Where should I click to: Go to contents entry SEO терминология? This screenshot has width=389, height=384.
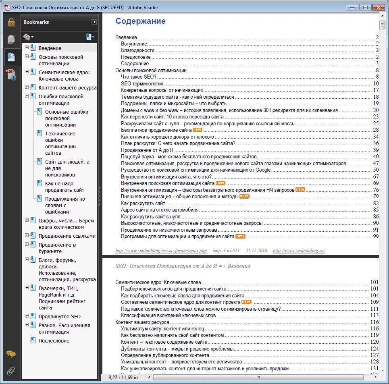pos(142,83)
